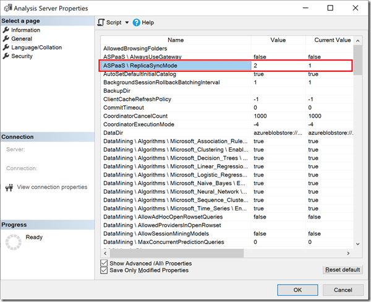The height and width of the screenshot is (302, 371).
Task: Select the Microsoft_Logistic_Regression algorithm row
Action: (x=227, y=175)
